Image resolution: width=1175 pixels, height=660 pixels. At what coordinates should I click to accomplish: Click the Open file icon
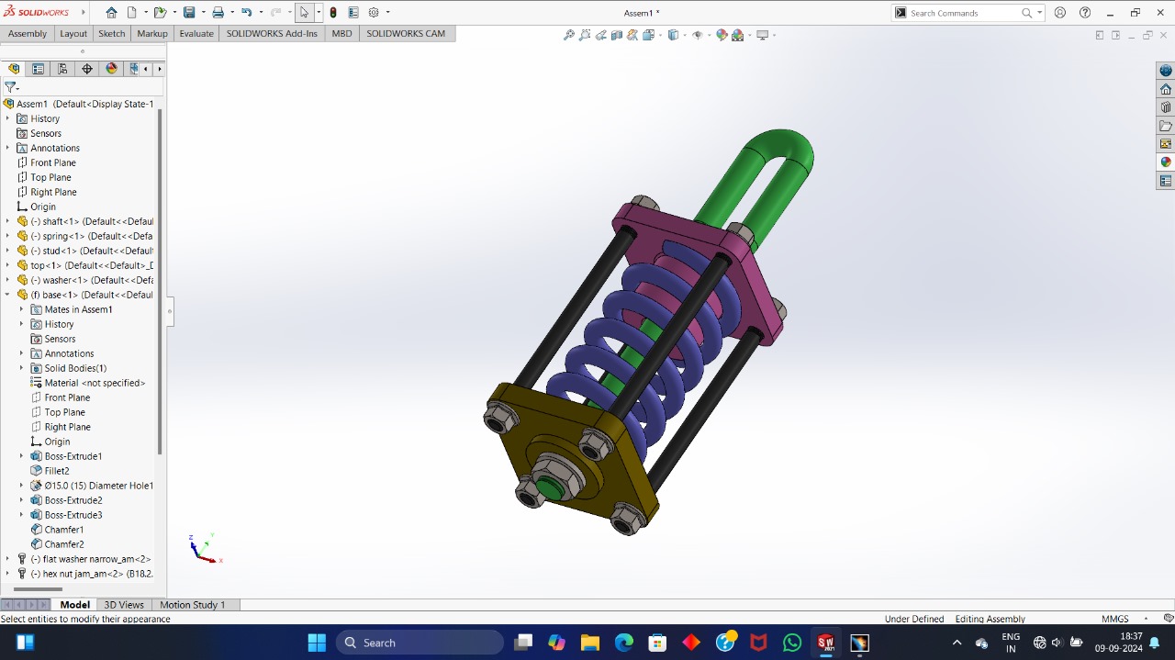[x=159, y=13]
